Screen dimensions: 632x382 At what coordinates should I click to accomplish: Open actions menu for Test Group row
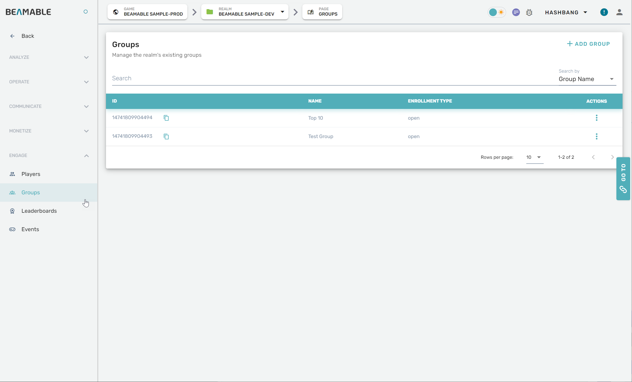(596, 137)
